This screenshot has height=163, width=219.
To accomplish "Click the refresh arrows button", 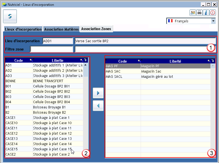I will tap(10, 16).
